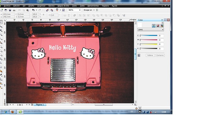The width and height of the screenshot is (201, 120).
Task: Click the C value input field
Action: click(161, 36)
